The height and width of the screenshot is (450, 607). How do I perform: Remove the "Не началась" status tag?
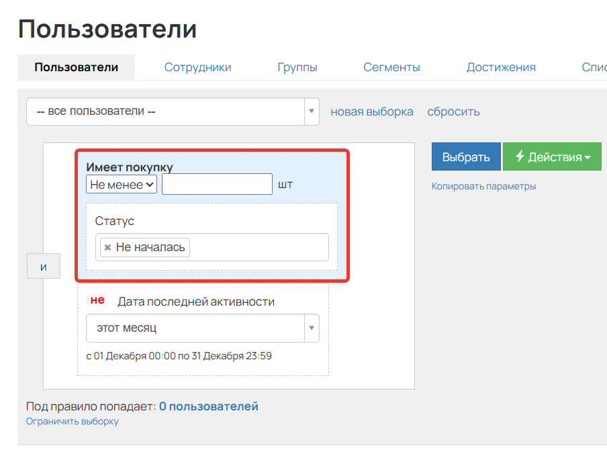pos(107,247)
